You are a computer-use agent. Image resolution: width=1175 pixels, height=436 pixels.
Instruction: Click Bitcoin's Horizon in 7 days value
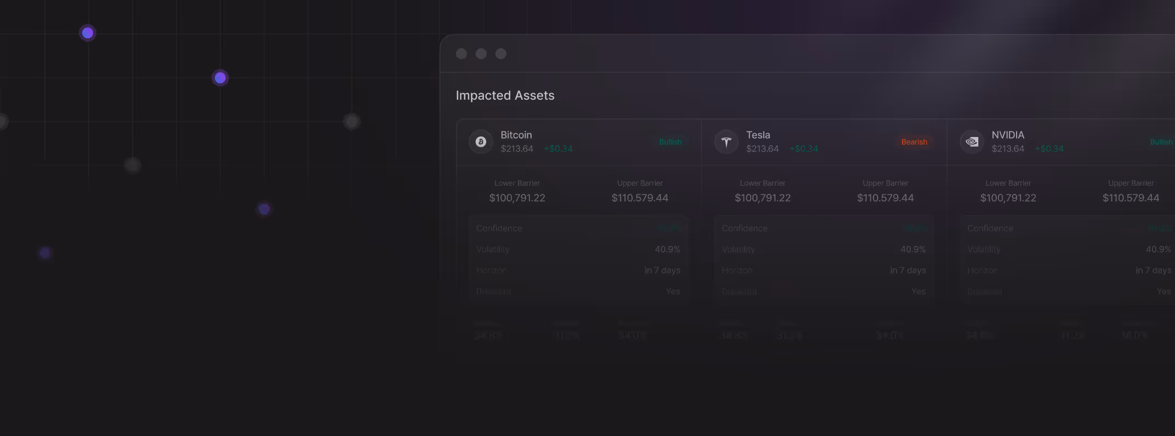(x=663, y=270)
